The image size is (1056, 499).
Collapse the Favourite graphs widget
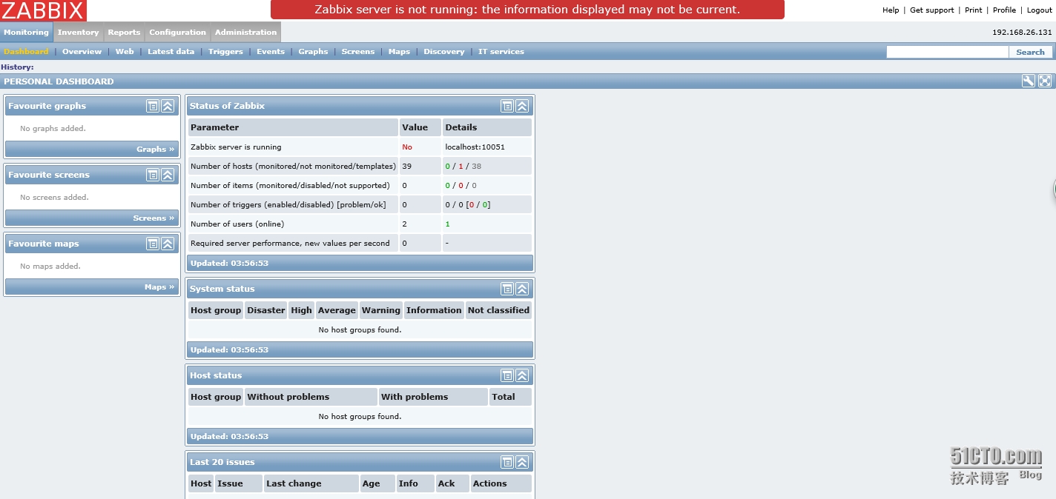pyautogui.click(x=168, y=106)
